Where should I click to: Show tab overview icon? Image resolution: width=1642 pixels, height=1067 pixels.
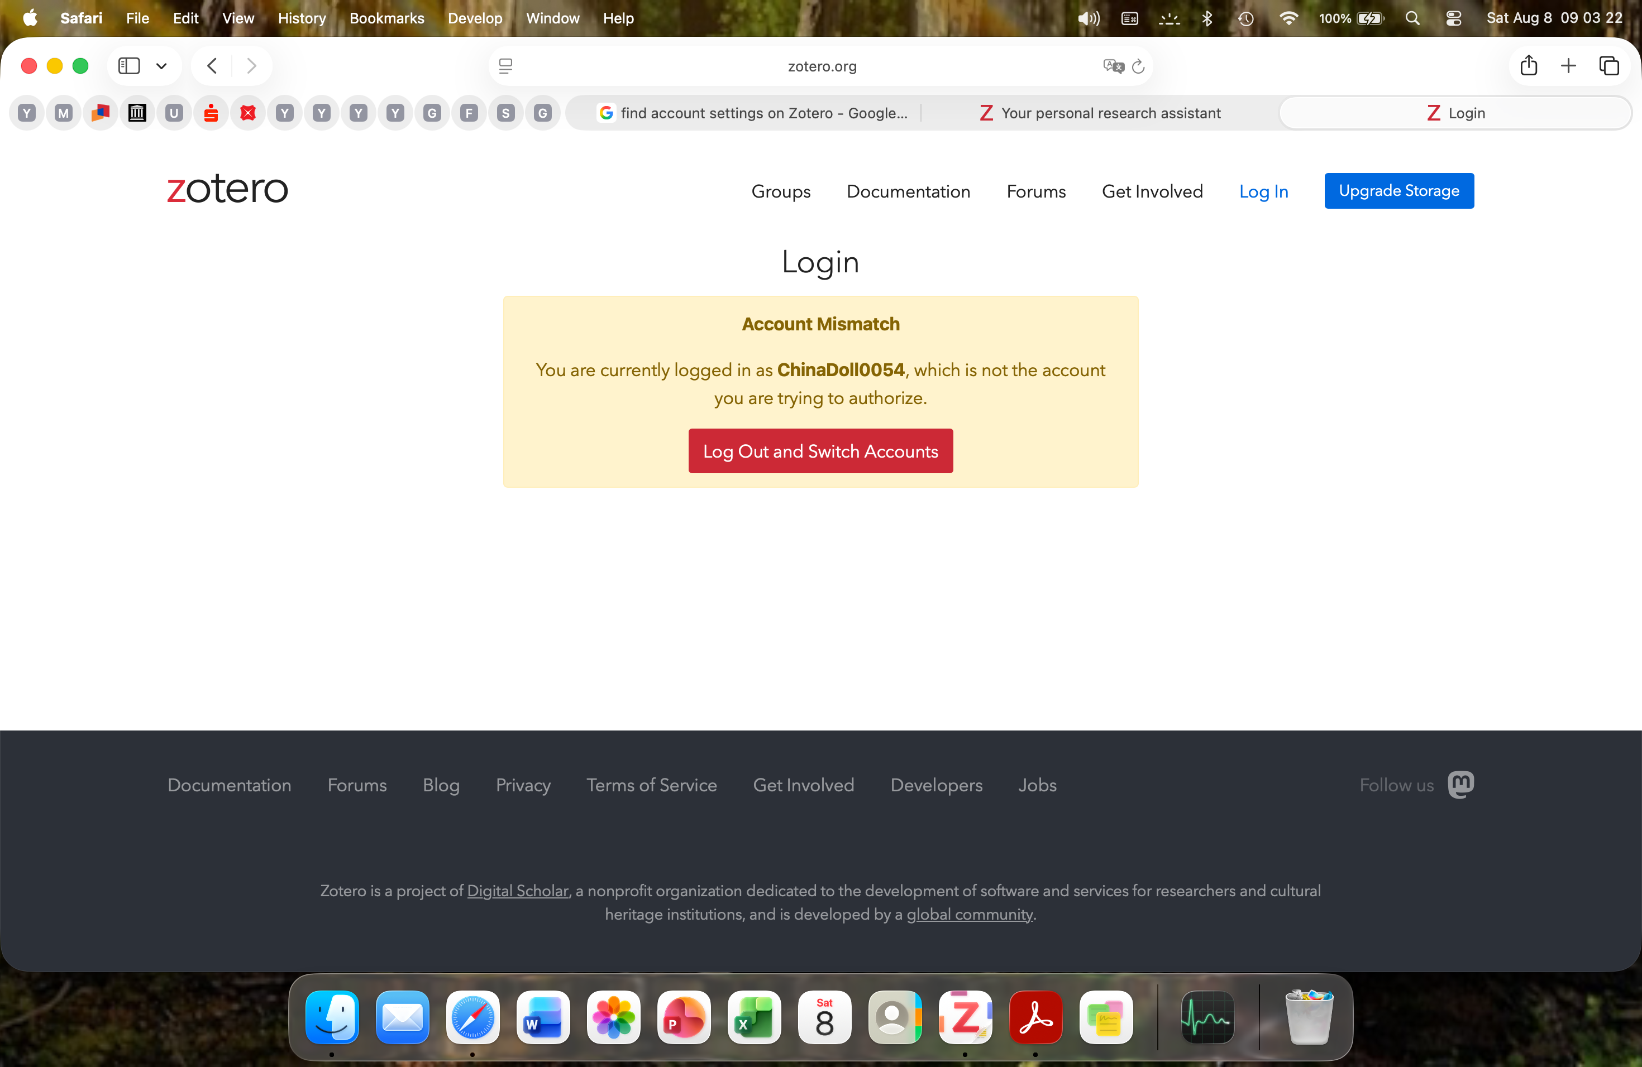(x=1609, y=66)
